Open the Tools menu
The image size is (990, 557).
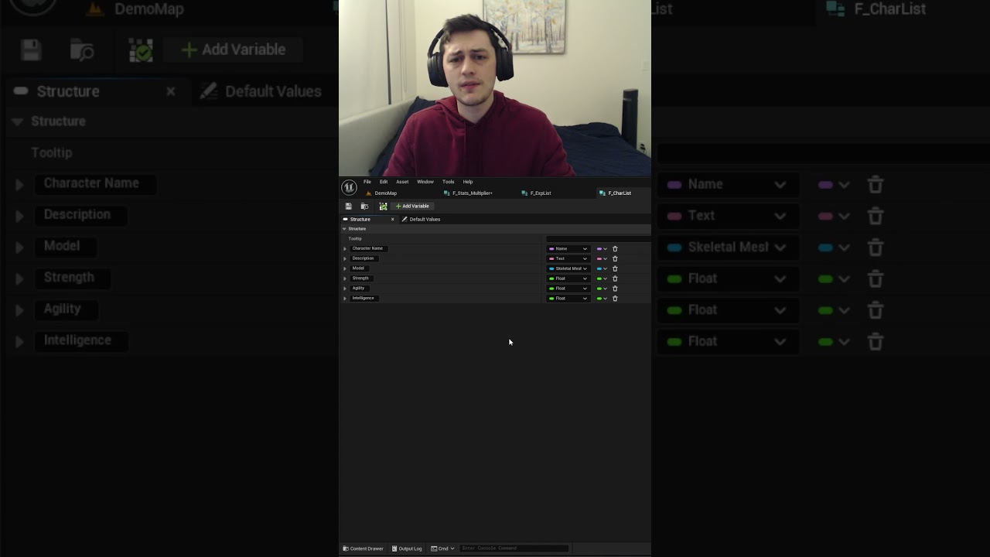tap(449, 182)
